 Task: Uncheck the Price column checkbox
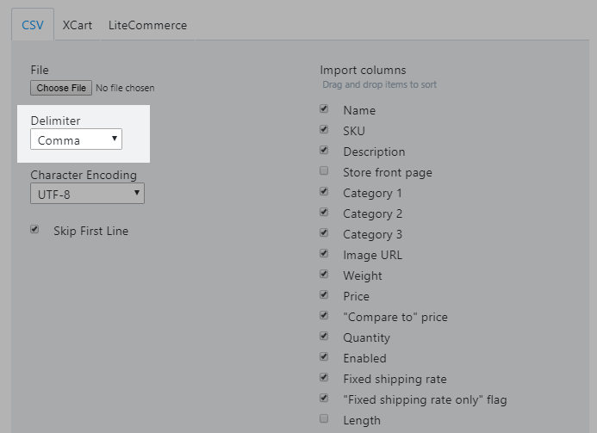pyautogui.click(x=324, y=295)
